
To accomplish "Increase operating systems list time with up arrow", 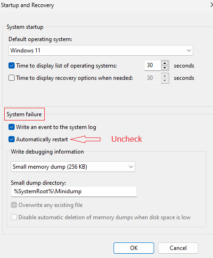I will tap(165, 63).
